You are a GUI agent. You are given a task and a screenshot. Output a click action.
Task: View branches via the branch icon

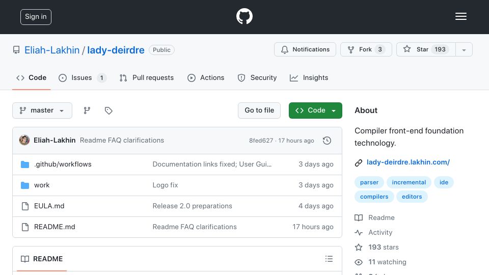87,111
